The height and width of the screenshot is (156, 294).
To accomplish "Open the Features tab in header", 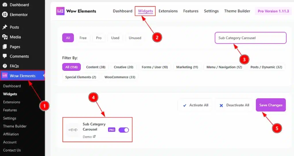I will click(x=191, y=11).
